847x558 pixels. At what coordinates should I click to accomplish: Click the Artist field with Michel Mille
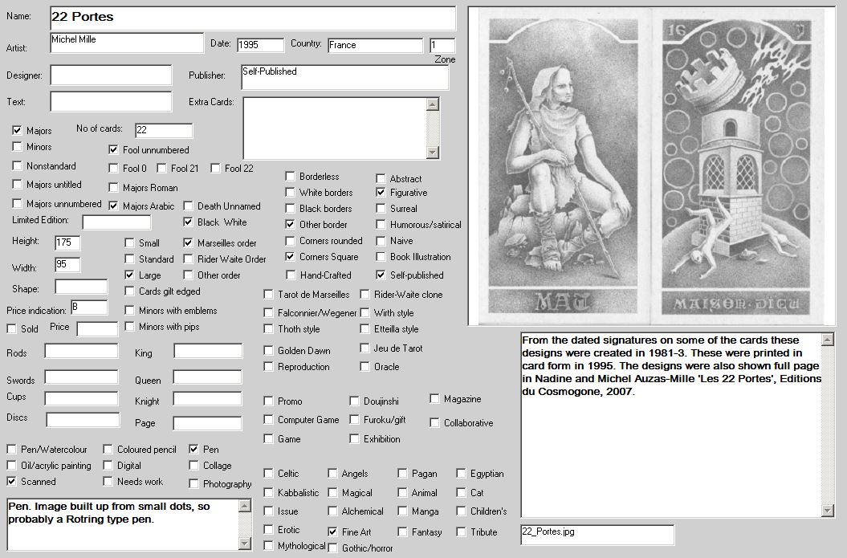[126, 43]
